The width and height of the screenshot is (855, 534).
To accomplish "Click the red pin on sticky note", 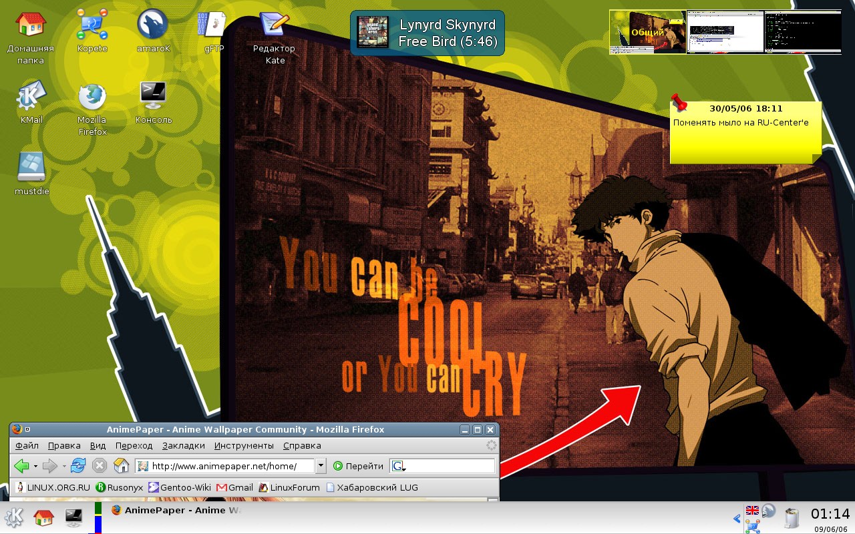I will point(679,103).
